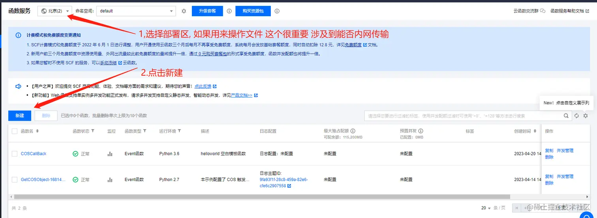Click the megaphone announcement icon
Image resolution: width=597 pixels, height=218 pixels.
pos(18,86)
